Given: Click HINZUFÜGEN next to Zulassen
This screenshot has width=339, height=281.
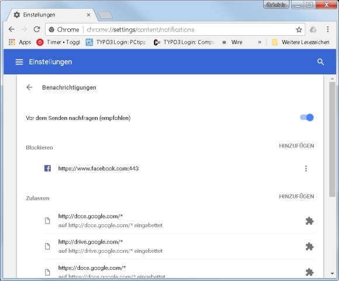Looking at the screenshot, I should click(296, 196).
